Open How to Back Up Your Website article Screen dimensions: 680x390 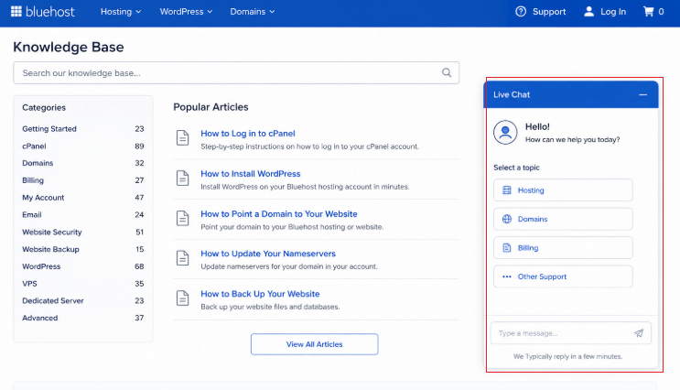click(x=260, y=294)
